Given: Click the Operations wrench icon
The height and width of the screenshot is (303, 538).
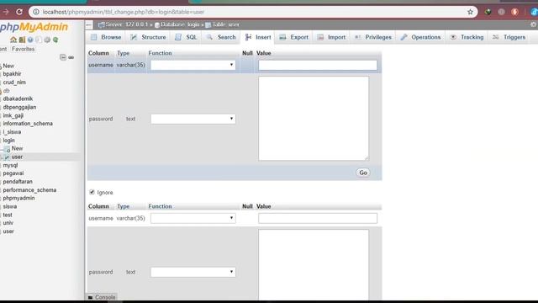Looking at the screenshot, I should 403,37.
